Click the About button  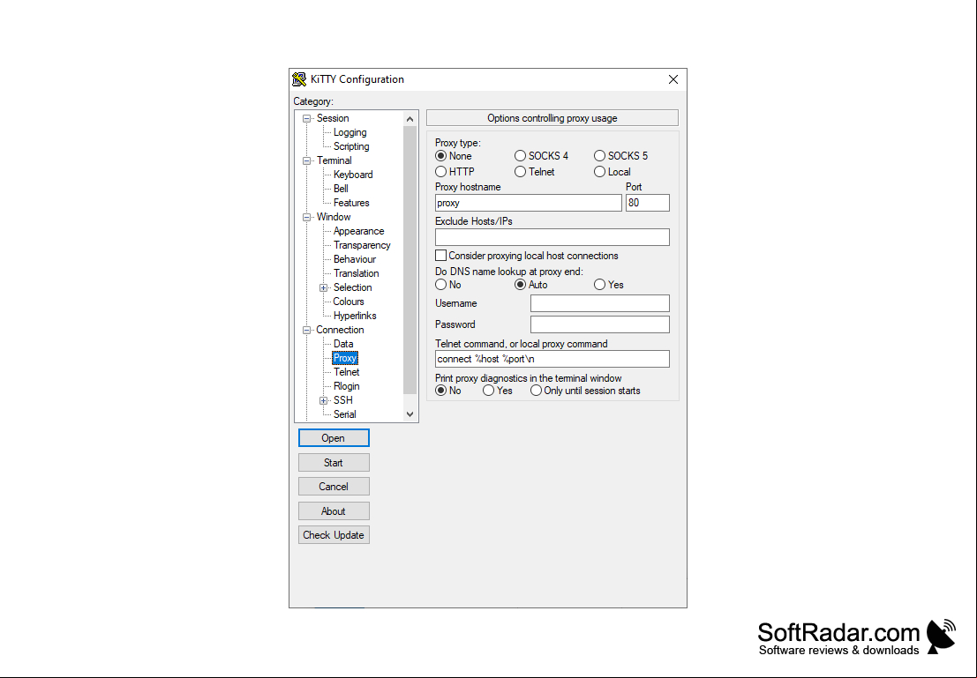click(334, 511)
